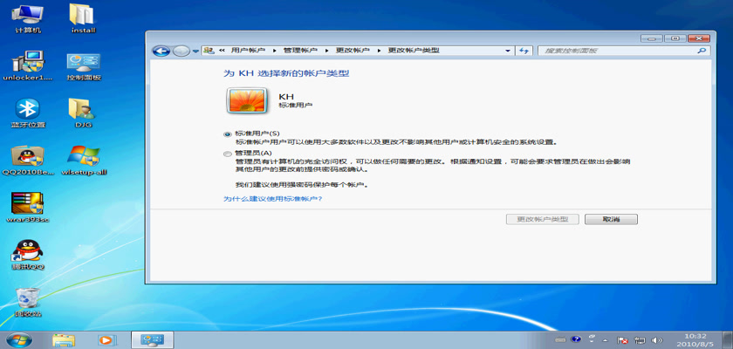
Task: Open the 计算机 desktop icon
Action: pos(29,16)
